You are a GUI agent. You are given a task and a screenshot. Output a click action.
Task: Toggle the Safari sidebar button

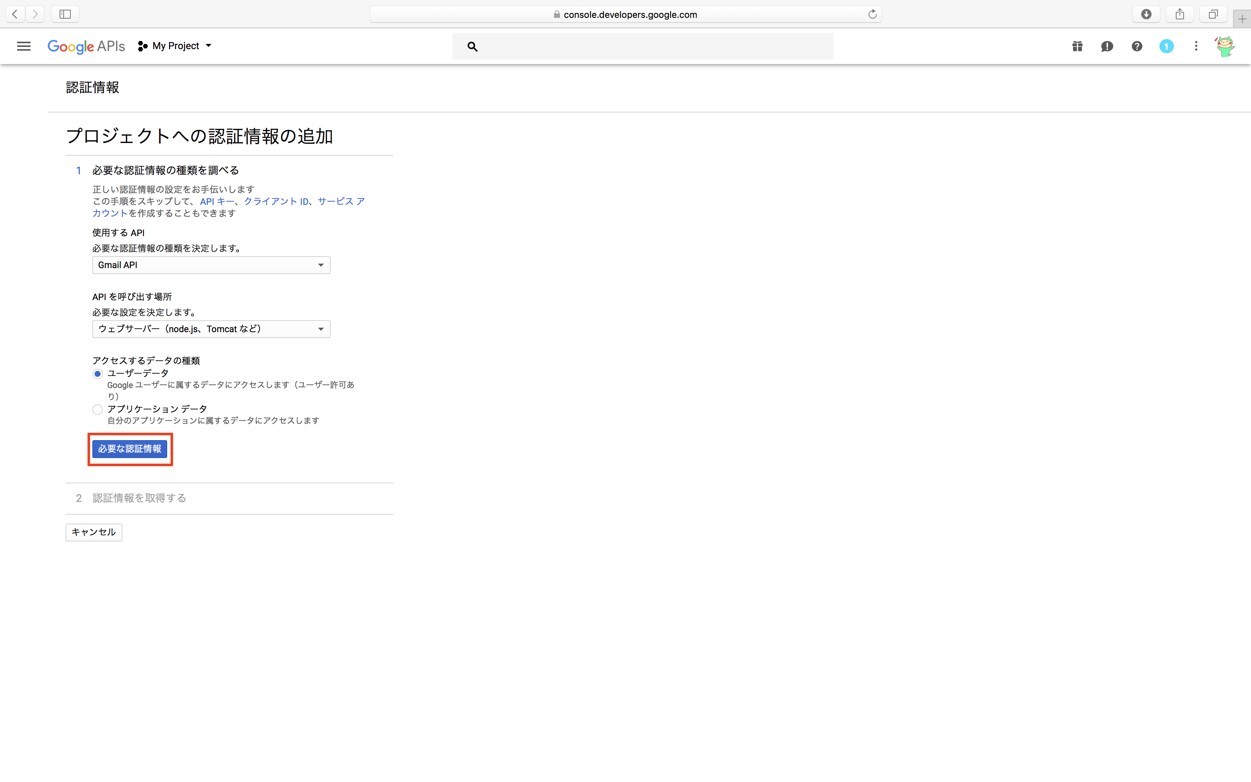[65, 14]
